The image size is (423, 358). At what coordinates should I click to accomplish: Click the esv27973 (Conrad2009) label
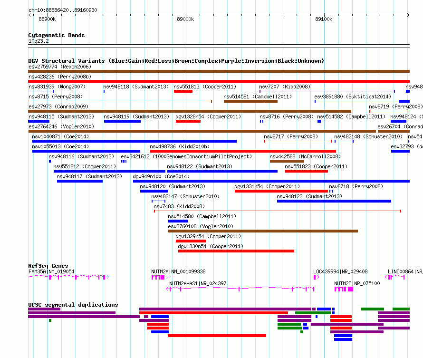tap(58, 106)
